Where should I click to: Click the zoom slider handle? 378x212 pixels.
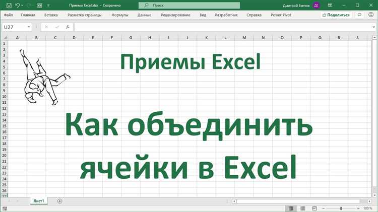click(x=341, y=208)
